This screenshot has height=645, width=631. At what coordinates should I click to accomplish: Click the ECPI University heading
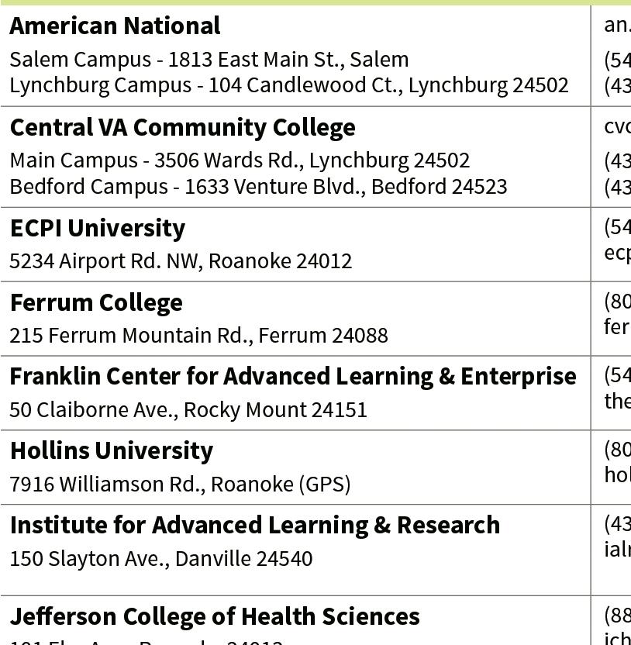point(98,229)
